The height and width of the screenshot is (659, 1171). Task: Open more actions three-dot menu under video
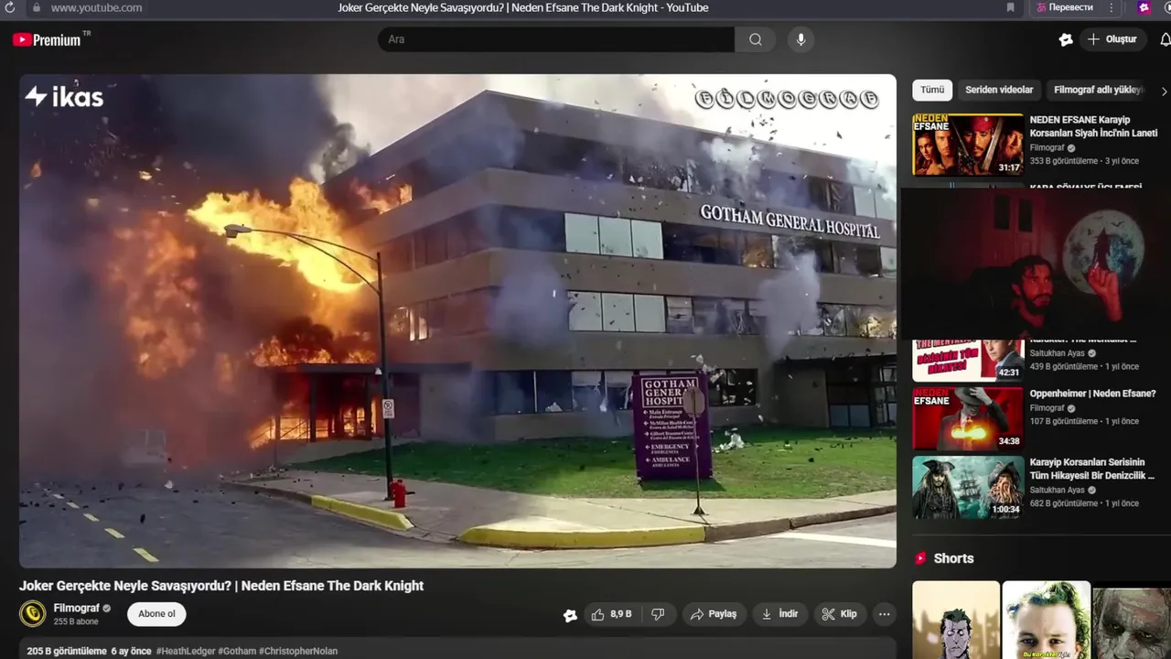tap(884, 614)
